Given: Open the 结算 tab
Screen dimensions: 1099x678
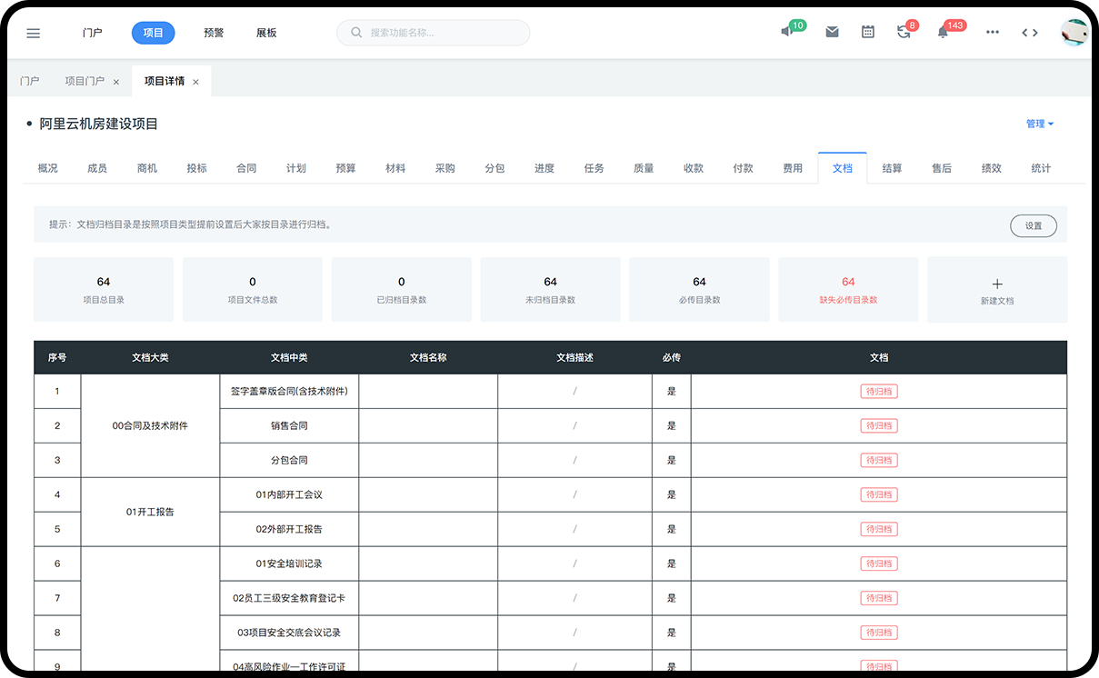Looking at the screenshot, I should click(892, 168).
